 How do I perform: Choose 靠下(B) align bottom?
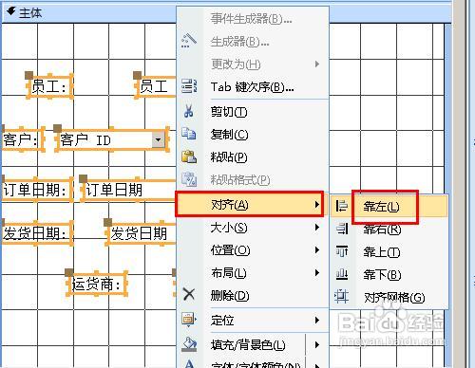tap(389, 275)
